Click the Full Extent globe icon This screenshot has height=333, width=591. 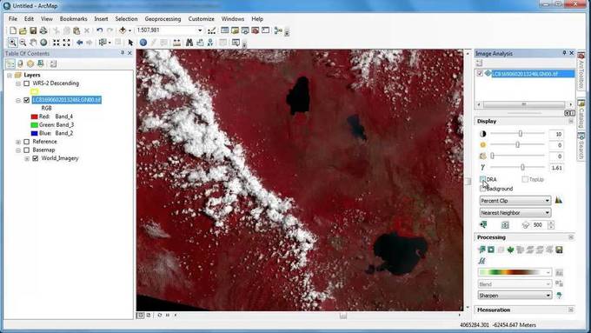(43, 43)
